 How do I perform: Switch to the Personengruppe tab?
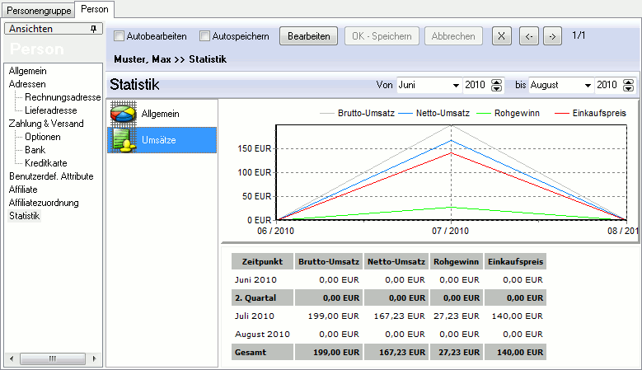click(x=39, y=10)
